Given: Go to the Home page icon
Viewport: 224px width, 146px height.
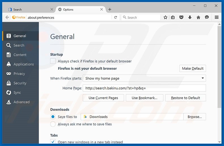Looking at the screenshot, I should (198, 18).
